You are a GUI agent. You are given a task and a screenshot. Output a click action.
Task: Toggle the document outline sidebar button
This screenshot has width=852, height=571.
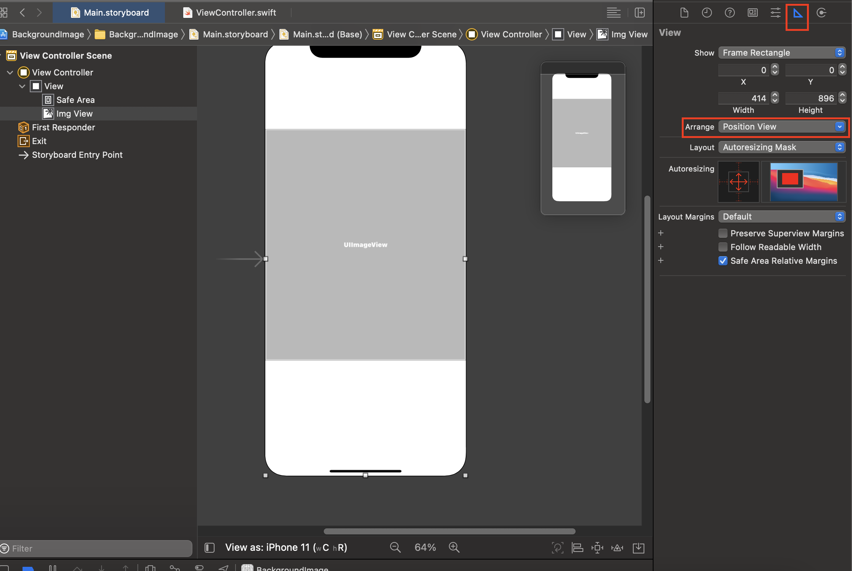point(209,548)
